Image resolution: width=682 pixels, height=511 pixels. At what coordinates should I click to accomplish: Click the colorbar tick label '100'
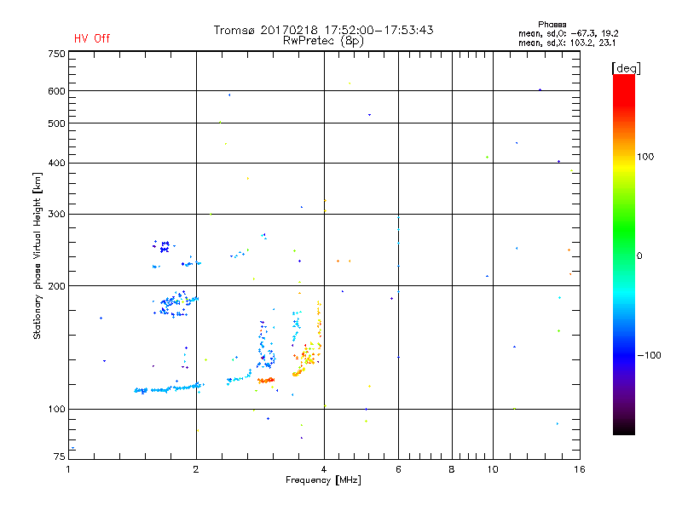(645, 157)
